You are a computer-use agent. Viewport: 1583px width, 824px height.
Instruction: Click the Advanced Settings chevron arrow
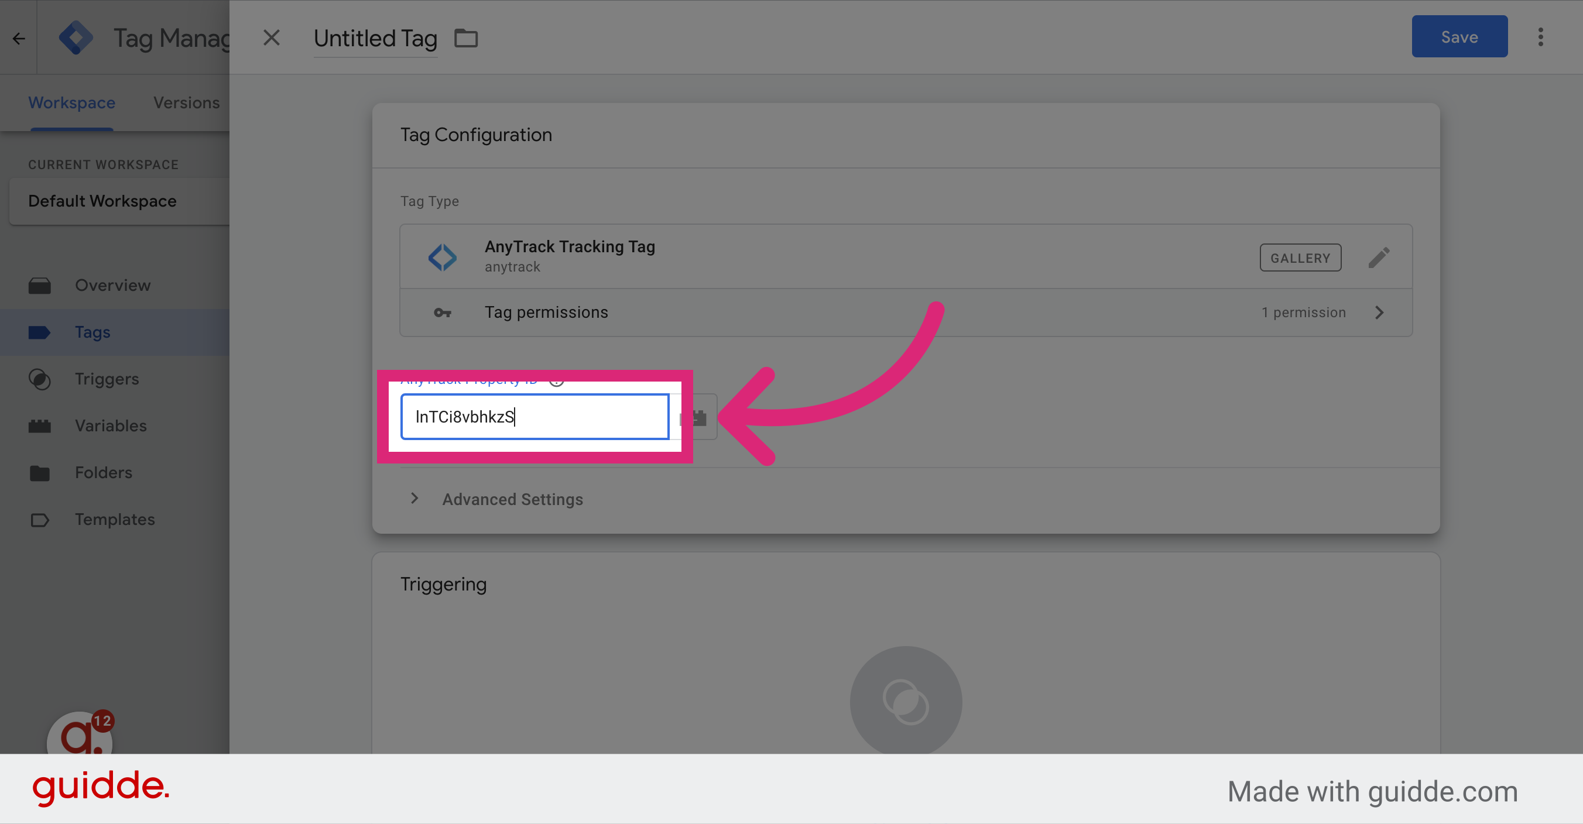click(x=415, y=499)
